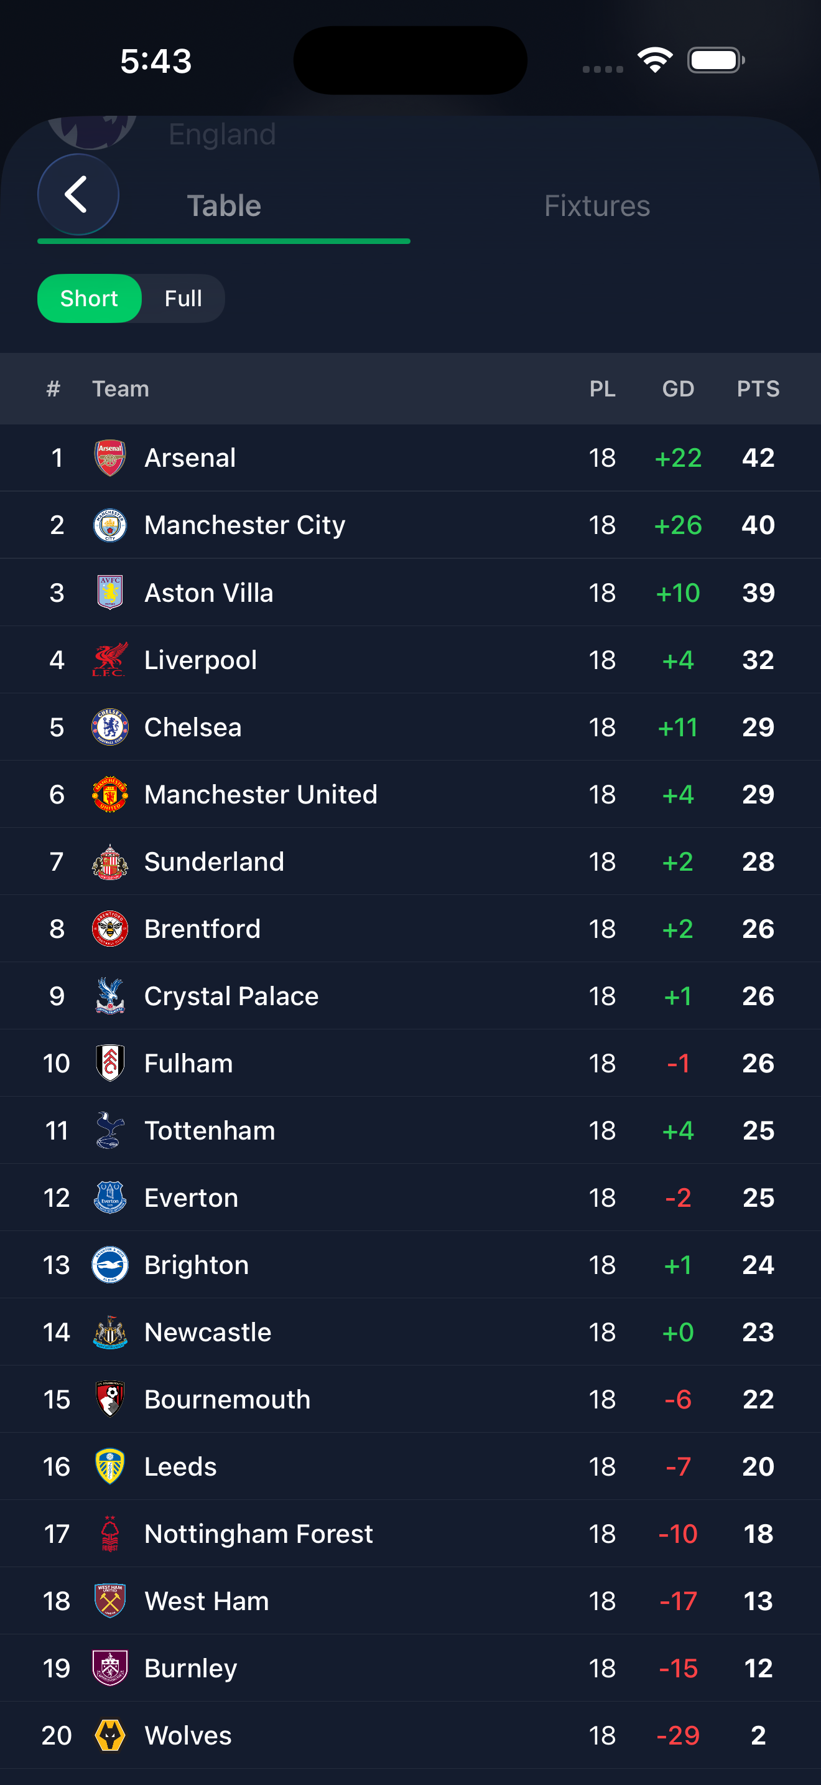Click the Wi-Fi status icon
Screen dimensions: 821x1785
pos(654,60)
